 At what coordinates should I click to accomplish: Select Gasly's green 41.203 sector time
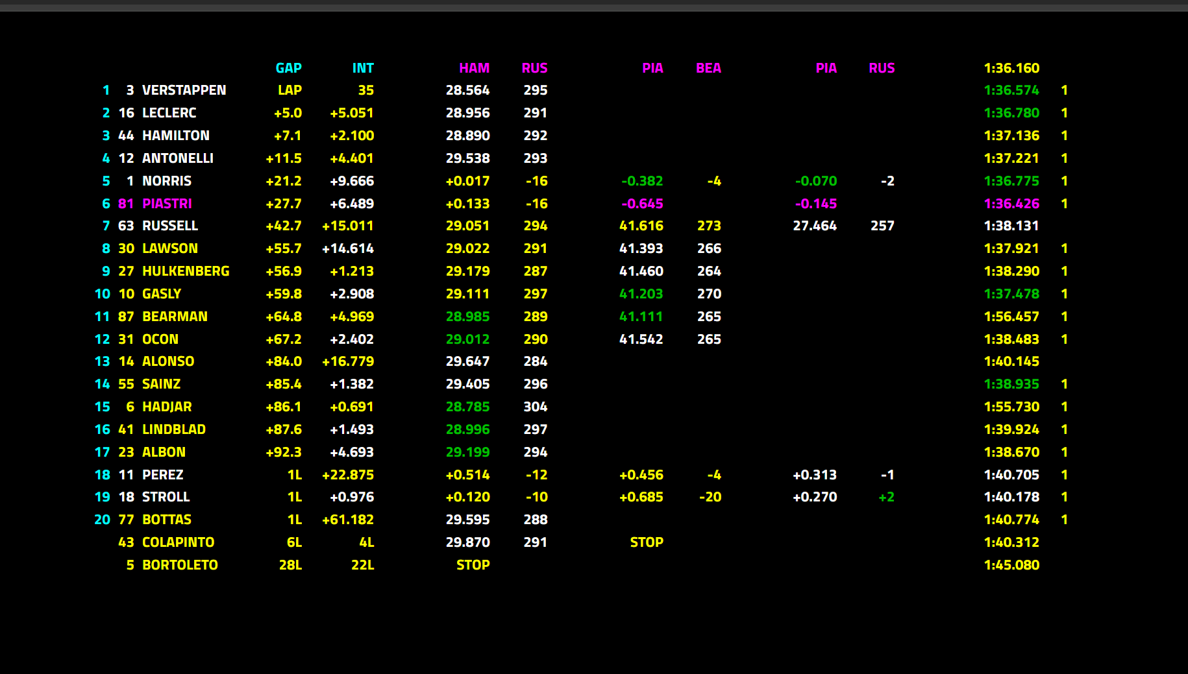[641, 294]
